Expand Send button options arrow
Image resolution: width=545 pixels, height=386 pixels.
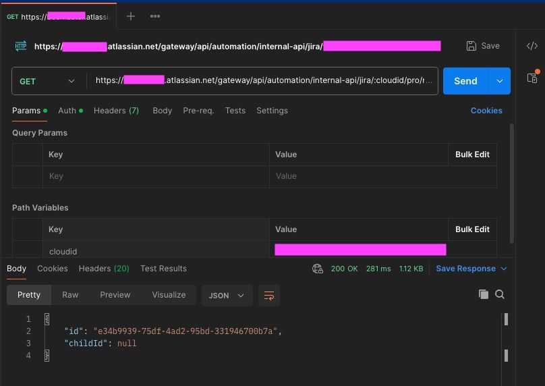(x=499, y=81)
